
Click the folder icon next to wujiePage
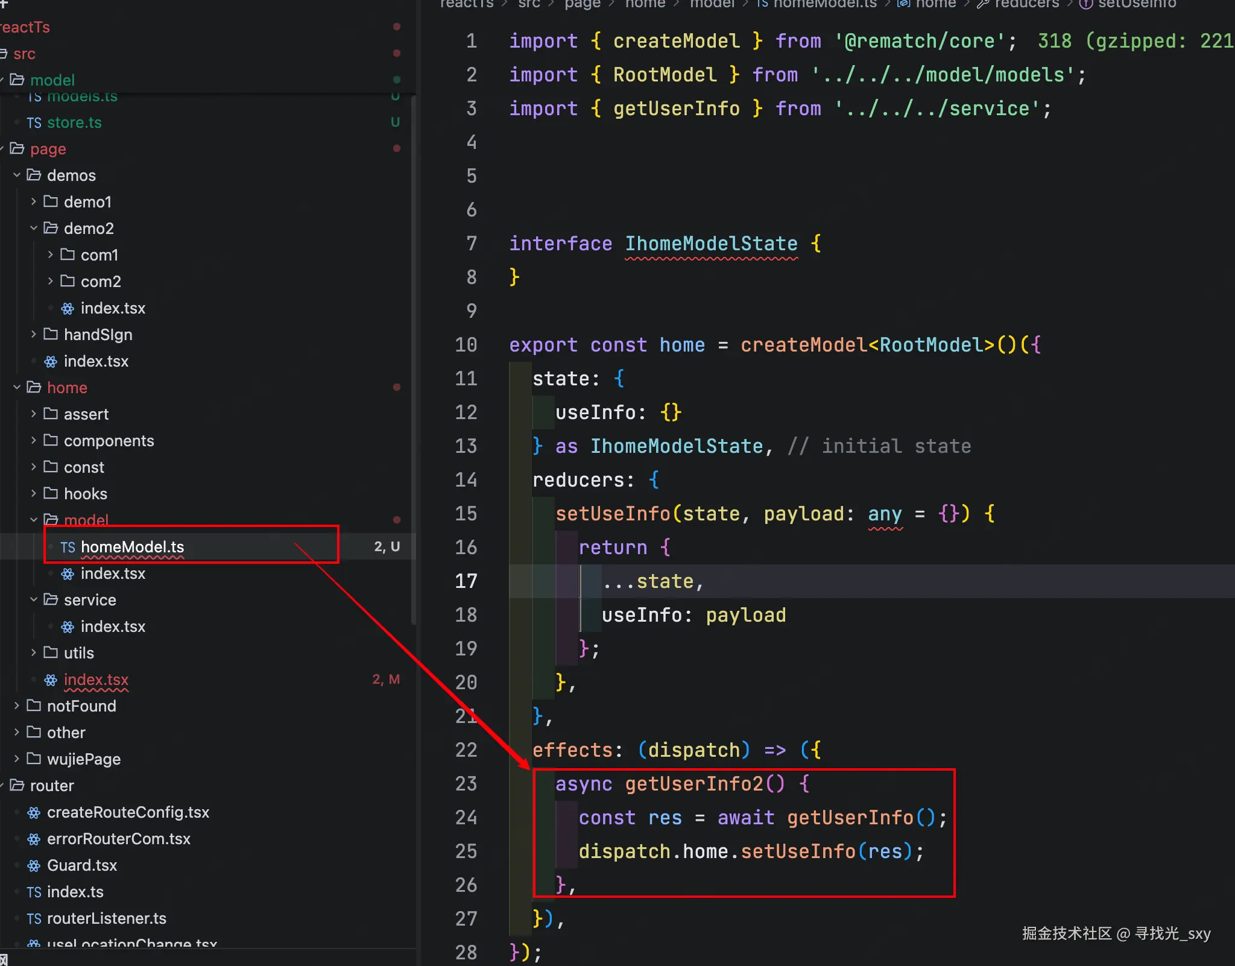pyautogui.click(x=34, y=759)
